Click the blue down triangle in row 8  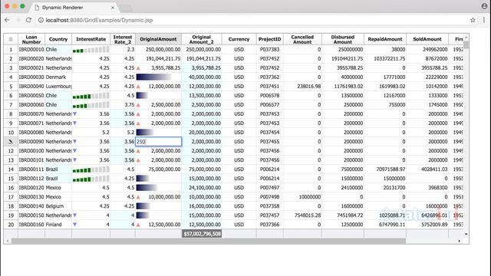coord(75,114)
